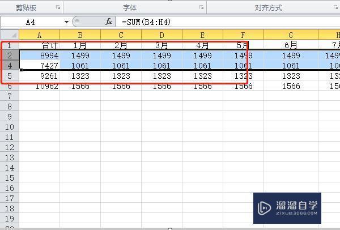
Task: Select row 9 header
Action: tap(10, 116)
